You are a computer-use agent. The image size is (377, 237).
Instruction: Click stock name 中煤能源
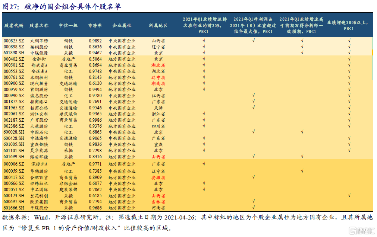[39, 53]
